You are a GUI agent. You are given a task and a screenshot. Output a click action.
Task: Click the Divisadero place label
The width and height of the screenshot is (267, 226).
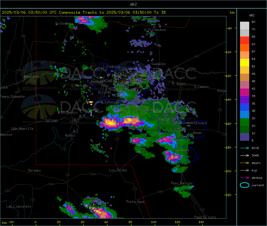(64, 23)
